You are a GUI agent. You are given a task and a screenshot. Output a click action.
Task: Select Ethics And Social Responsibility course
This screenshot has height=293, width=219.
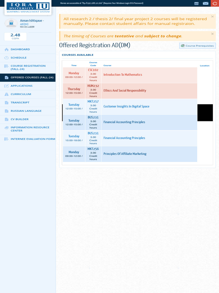tap(125, 91)
